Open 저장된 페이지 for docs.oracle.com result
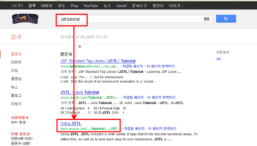 (x=134, y=129)
